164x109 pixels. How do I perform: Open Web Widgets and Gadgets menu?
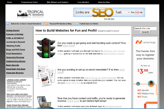coord(58,2)
